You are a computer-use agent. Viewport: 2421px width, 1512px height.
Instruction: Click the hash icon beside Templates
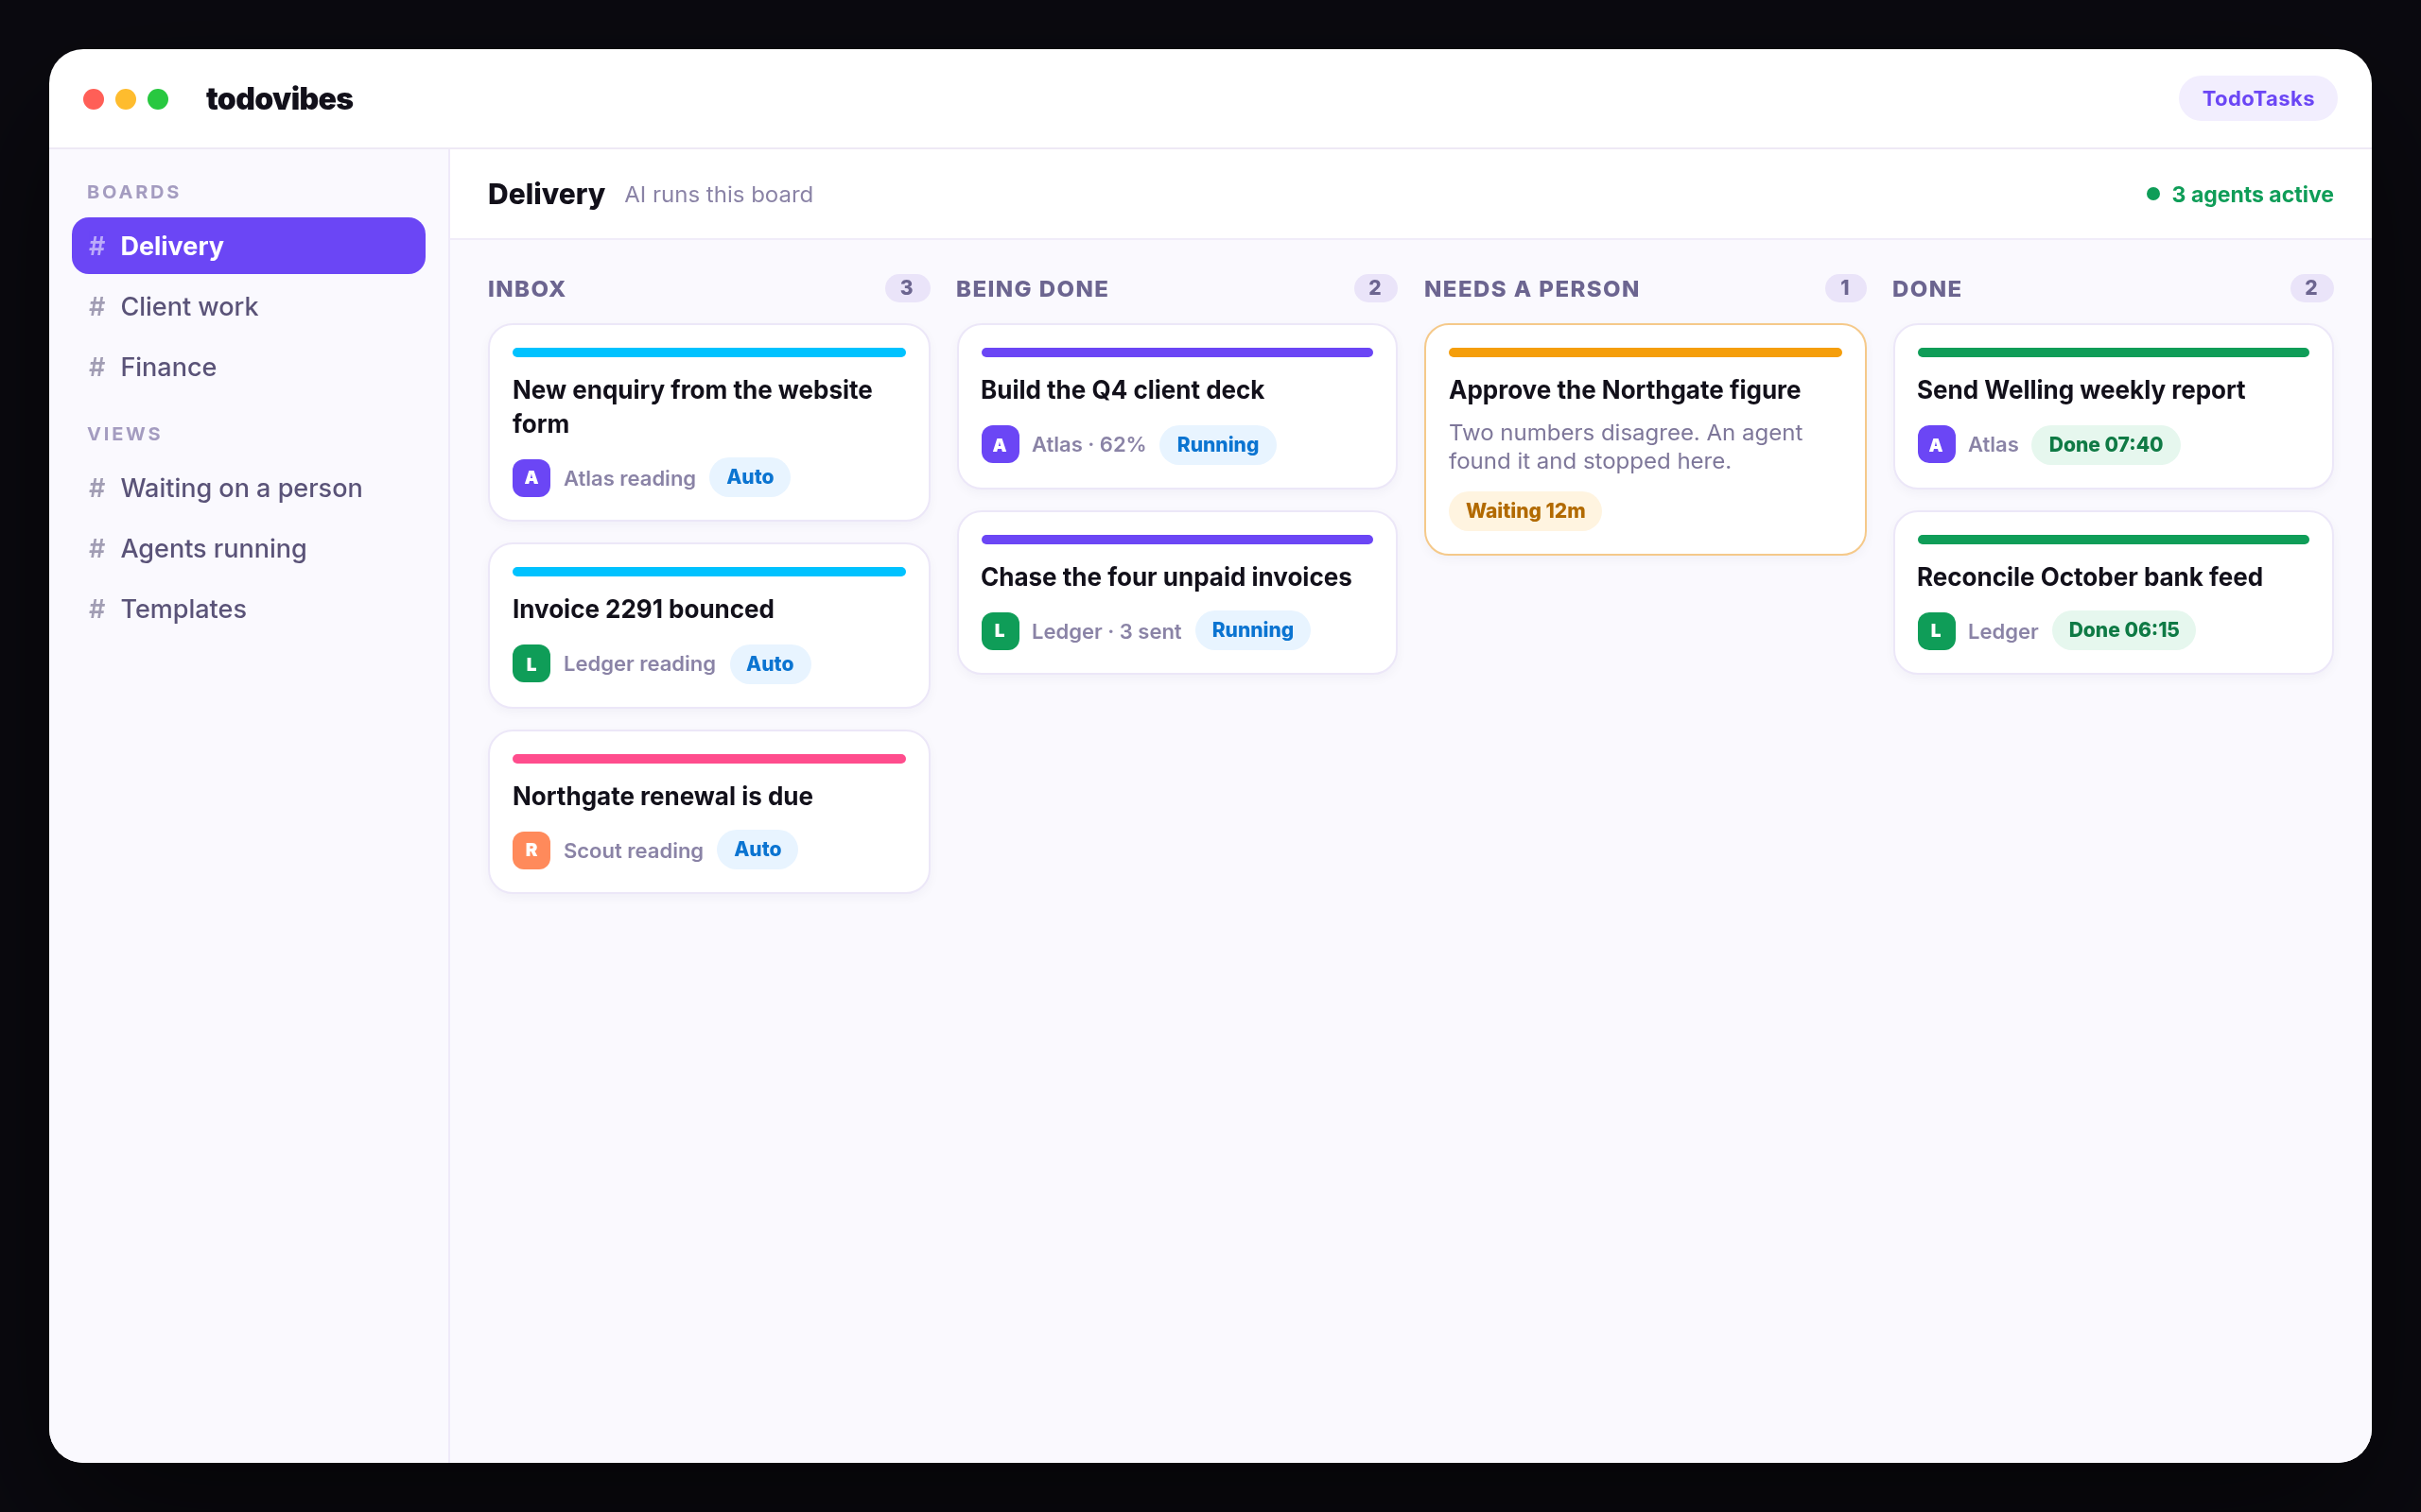click(x=97, y=609)
